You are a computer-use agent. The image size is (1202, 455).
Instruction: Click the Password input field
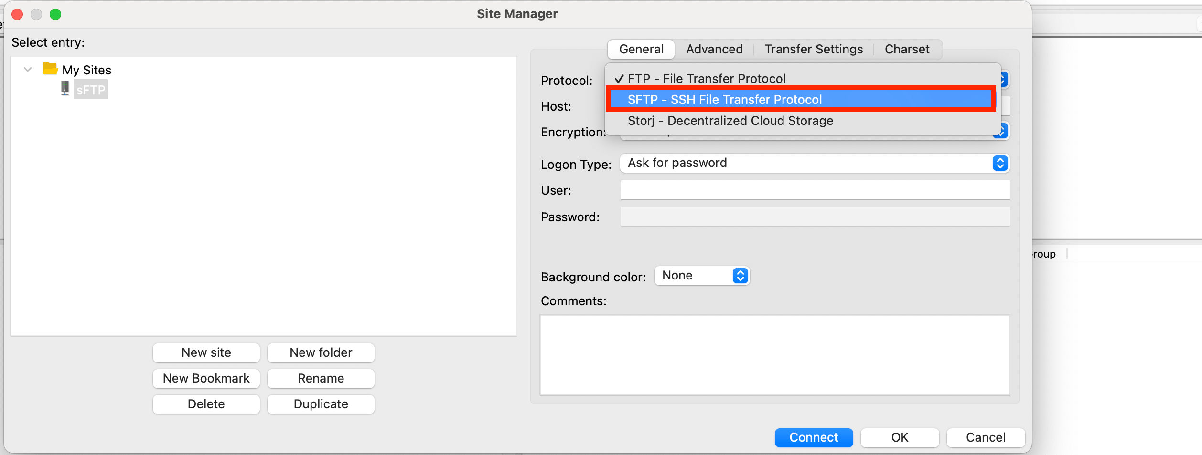[815, 217]
